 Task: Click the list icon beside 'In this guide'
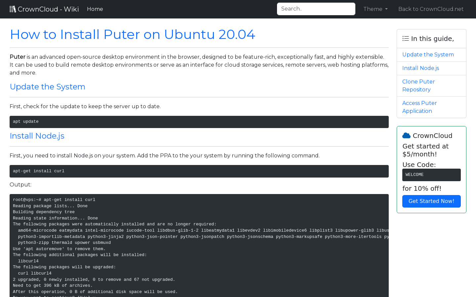point(405,38)
